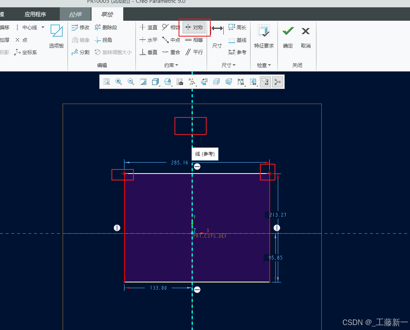The width and height of the screenshot is (410, 330).
Task: Open Feature Requirements (特征要求)
Action: coord(264,36)
